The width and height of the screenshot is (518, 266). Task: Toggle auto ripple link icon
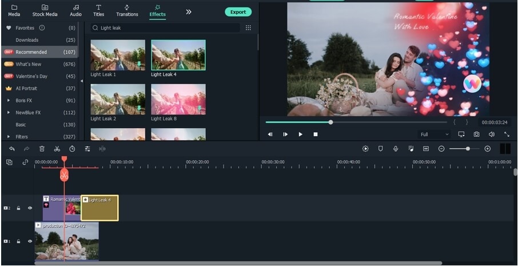(x=25, y=162)
